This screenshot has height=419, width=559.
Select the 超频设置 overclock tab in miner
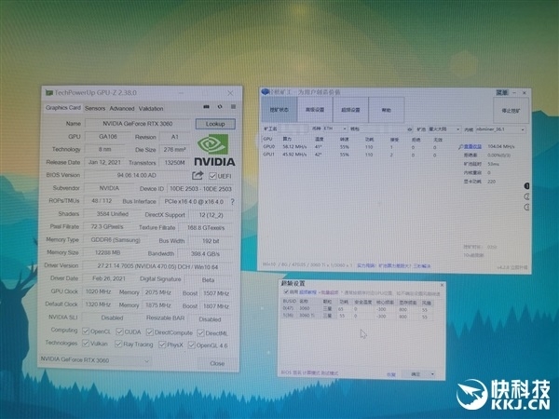click(x=351, y=110)
